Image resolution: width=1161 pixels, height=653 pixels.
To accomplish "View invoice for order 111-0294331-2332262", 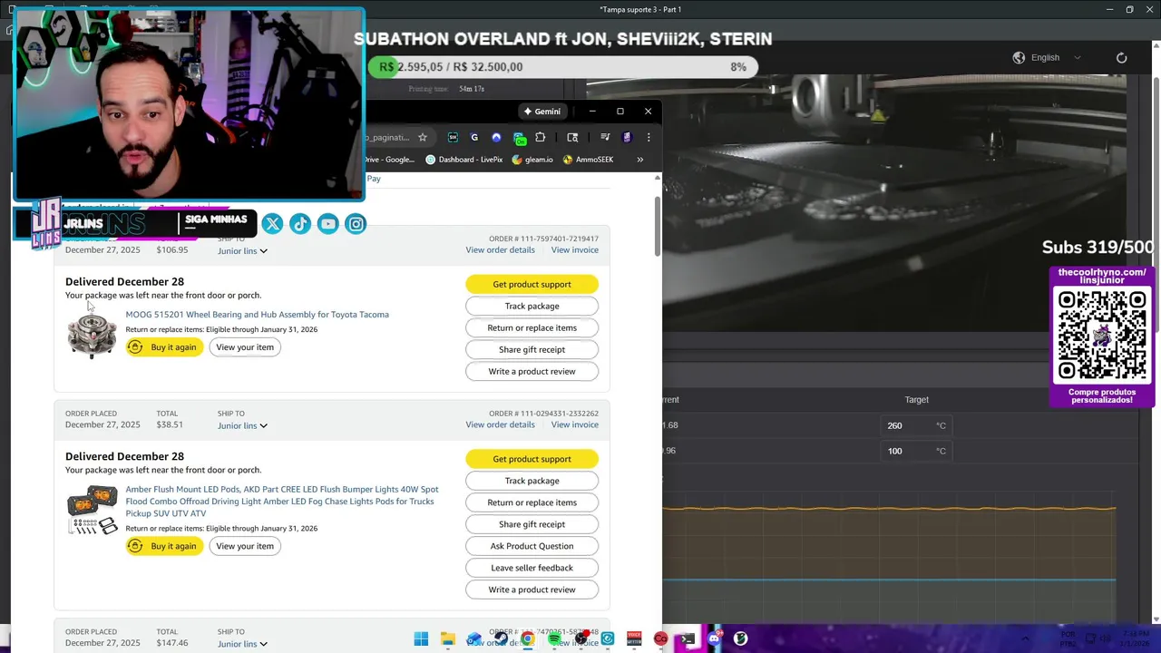I will 574,424.
